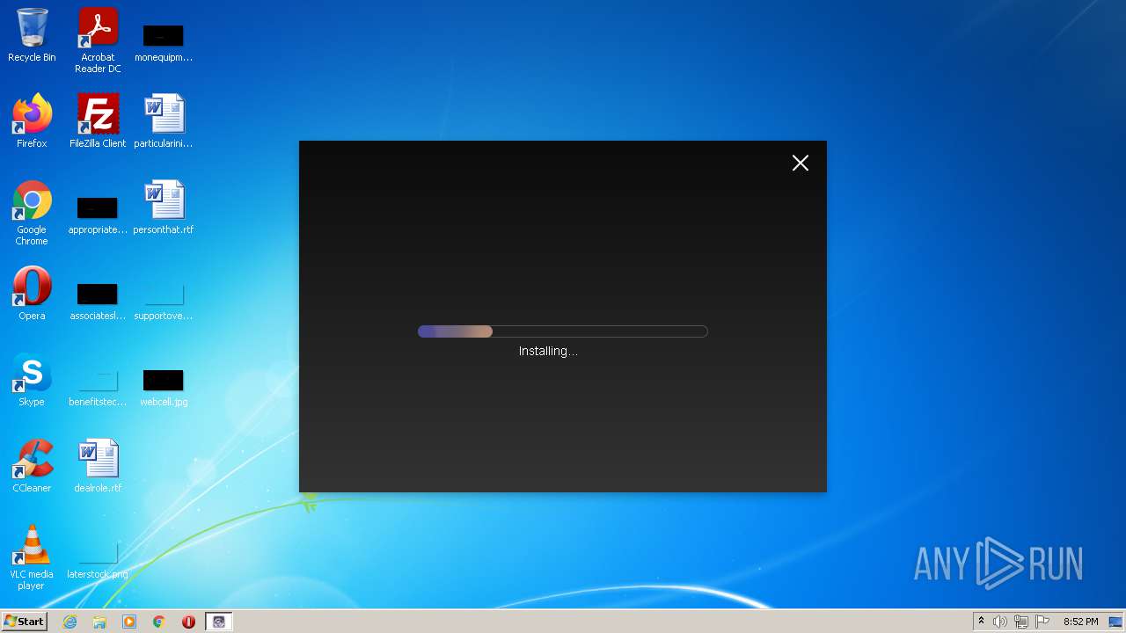Show hidden system tray icons

981,622
